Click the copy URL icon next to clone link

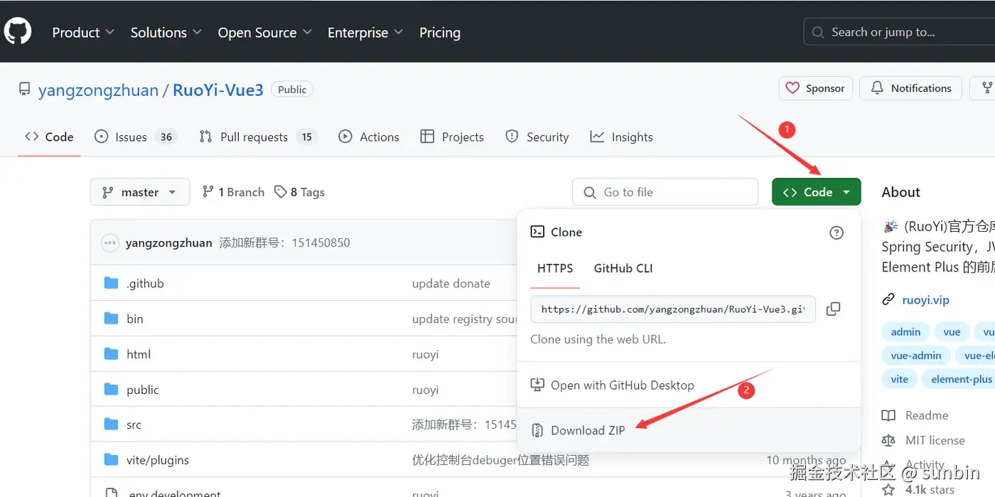point(833,309)
